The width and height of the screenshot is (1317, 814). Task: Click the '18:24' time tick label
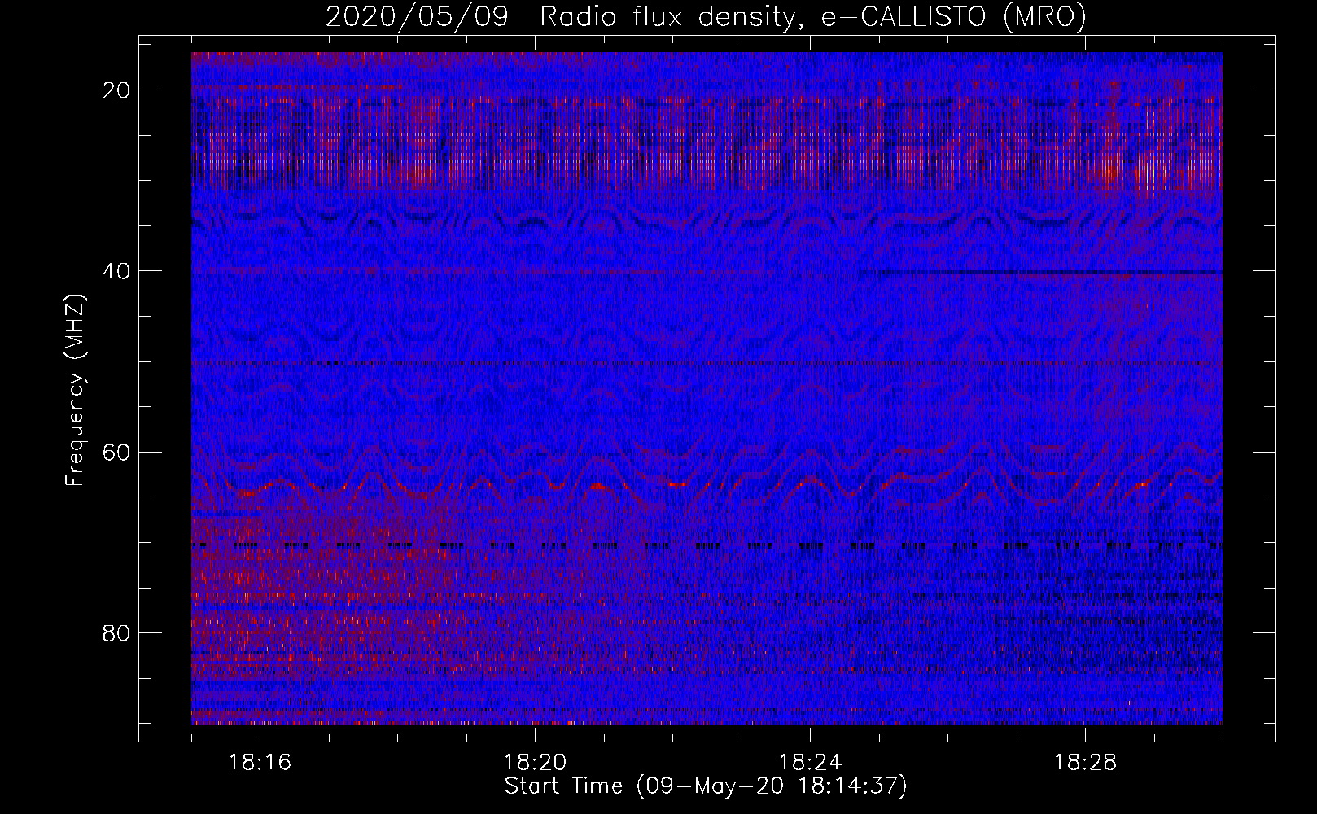810,763
